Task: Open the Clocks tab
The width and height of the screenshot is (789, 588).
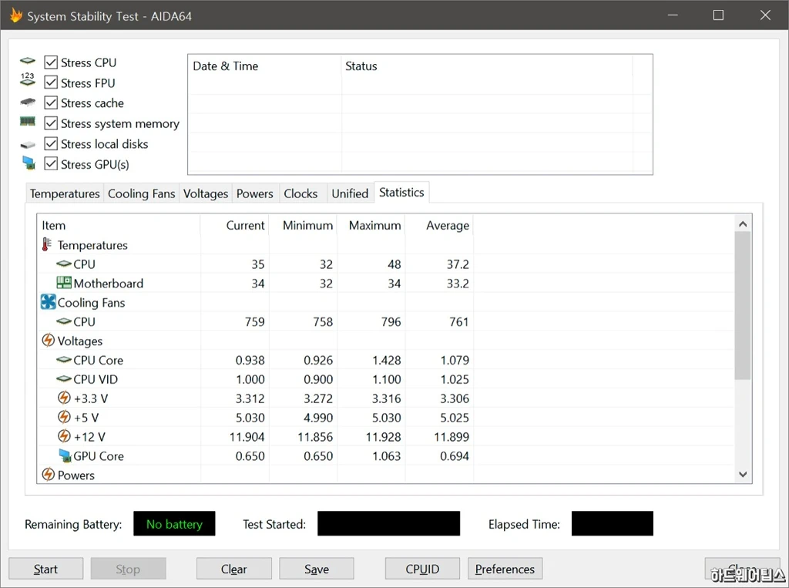Action: pyautogui.click(x=301, y=194)
